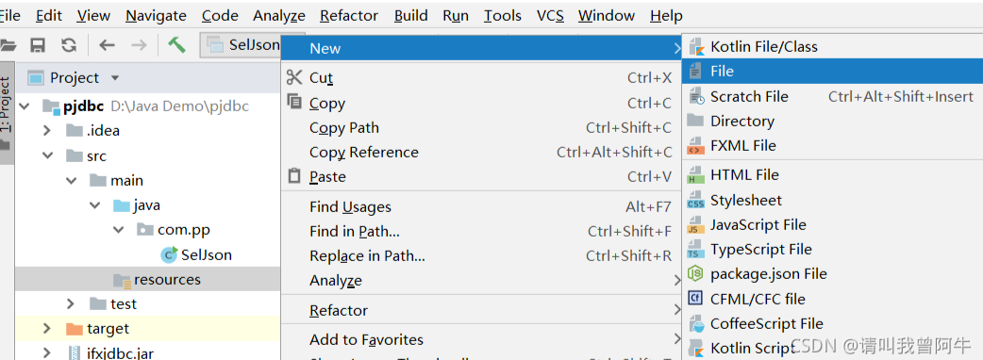Click the Open folder icon in toolbar
983x360 pixels.
coord(7,45)
